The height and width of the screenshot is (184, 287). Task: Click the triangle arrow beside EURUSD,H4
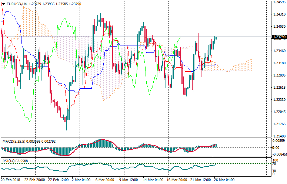pyautogui.click(x=3, y=4)
